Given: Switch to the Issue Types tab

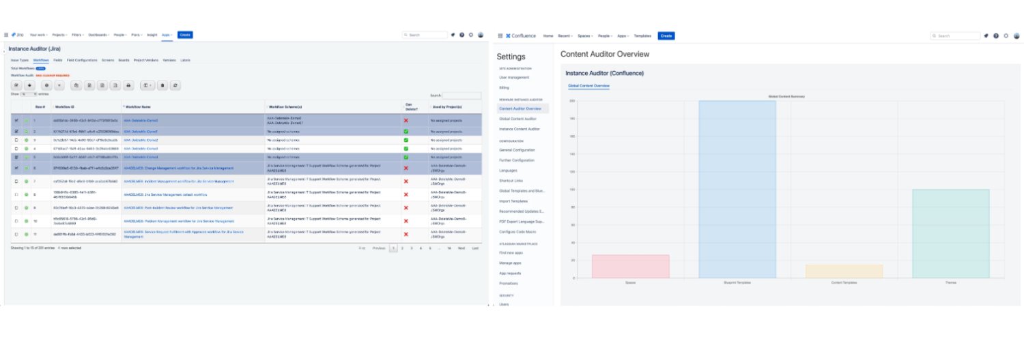Looking at the screenshot, I should click(x=20, y=60).
